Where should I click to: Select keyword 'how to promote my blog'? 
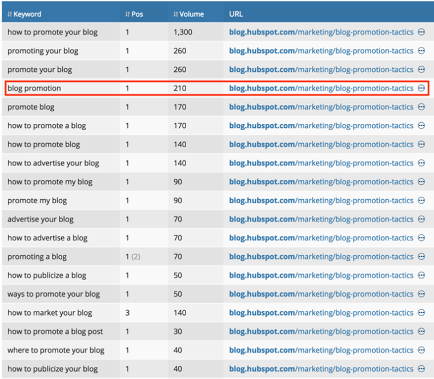pyautogui.click(x=50, y=182)
